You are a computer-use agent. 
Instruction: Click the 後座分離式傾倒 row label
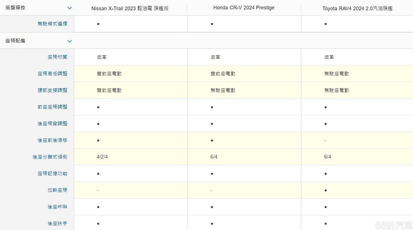pyautogui.click(x=50, y=157)
